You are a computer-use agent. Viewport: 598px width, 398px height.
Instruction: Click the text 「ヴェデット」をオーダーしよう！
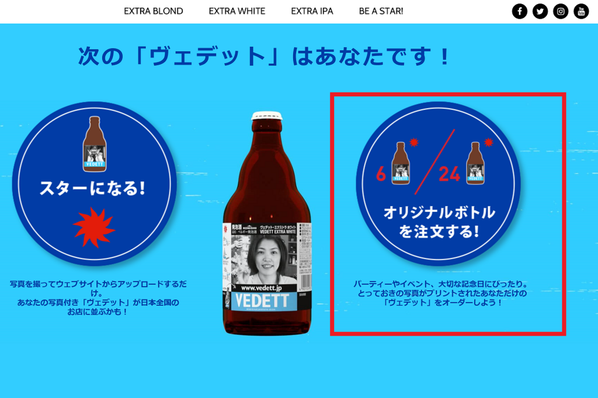click(x=443, y=302)
